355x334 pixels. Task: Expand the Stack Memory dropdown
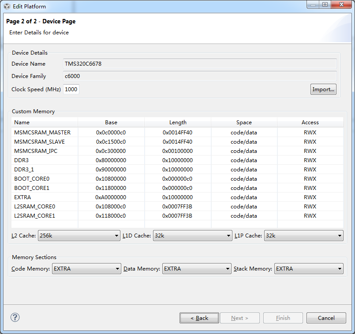(309, 269)
